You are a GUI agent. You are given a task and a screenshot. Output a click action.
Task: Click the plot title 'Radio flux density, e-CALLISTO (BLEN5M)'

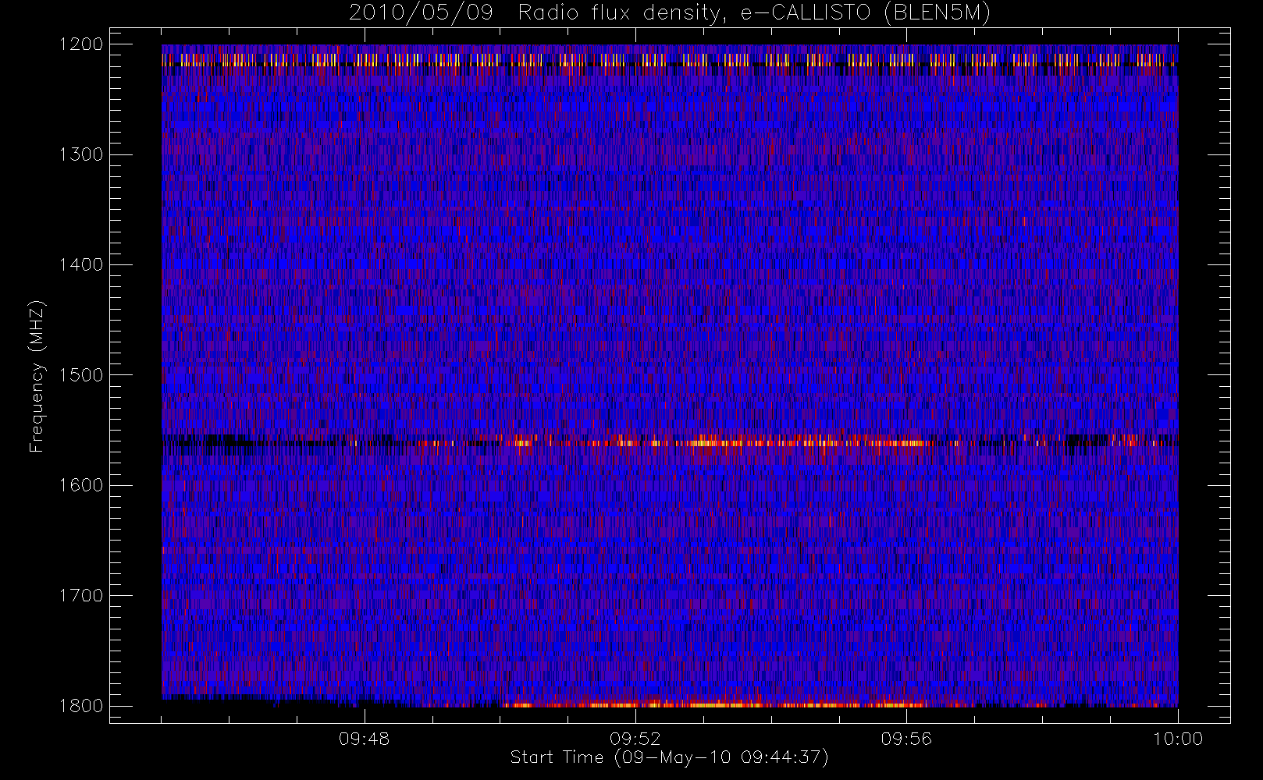754,13
